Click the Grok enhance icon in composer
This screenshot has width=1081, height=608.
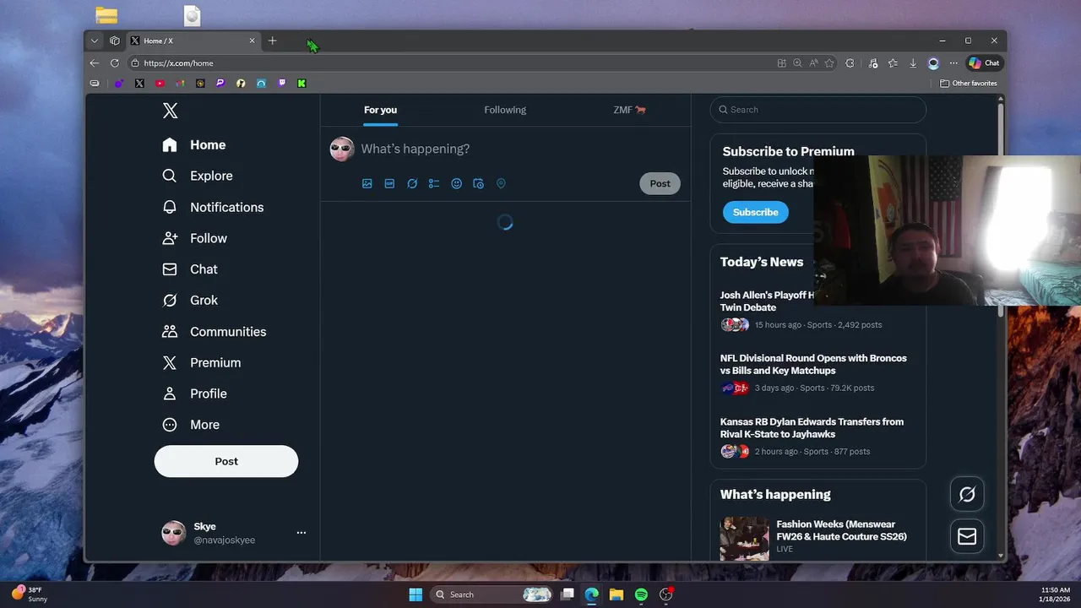click(412, 183)
